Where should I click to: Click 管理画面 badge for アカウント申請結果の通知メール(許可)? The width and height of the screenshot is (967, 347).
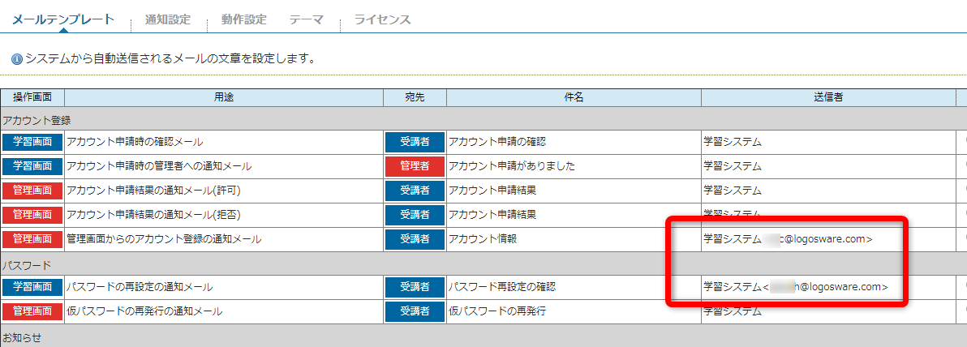[x=32, y=191]
